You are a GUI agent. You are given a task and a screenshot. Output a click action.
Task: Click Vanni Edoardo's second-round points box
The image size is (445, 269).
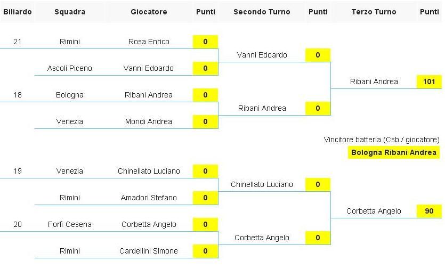pos(318,55)
